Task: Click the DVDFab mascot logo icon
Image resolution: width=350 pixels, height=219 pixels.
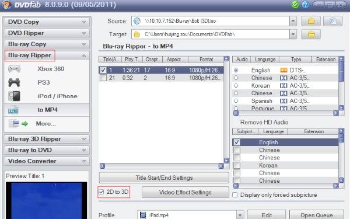Action: [x=6, y=5]
